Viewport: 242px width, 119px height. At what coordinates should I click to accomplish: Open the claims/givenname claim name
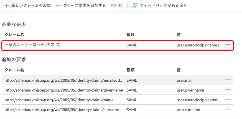(x=64, y=90)
